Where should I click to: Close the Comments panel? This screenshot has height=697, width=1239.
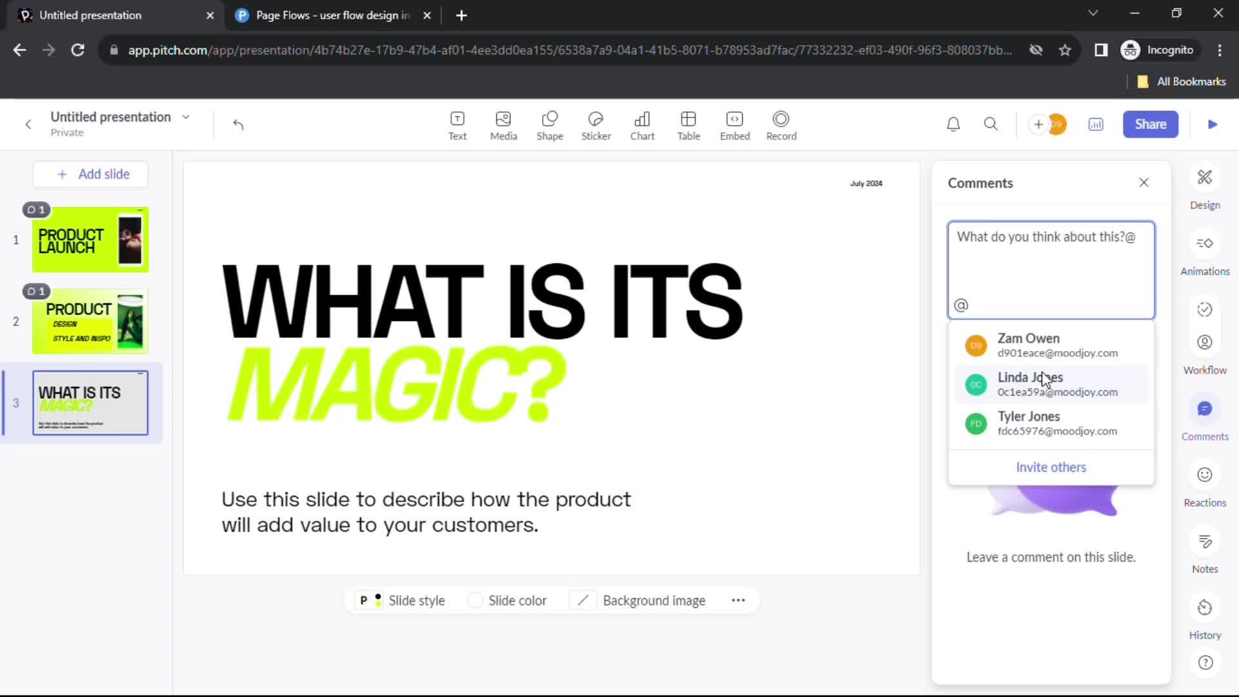click(1143, 182)
